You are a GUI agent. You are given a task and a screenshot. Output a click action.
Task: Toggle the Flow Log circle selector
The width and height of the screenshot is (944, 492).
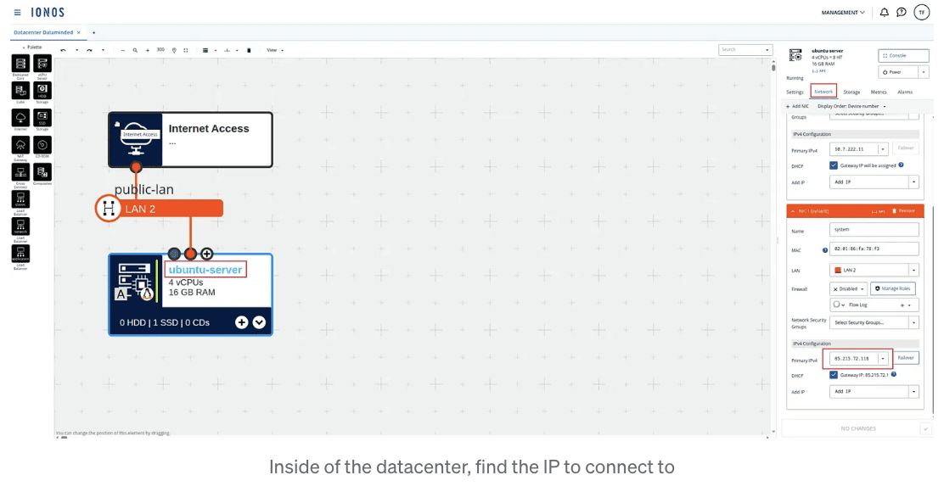click(x=837, y=305)
